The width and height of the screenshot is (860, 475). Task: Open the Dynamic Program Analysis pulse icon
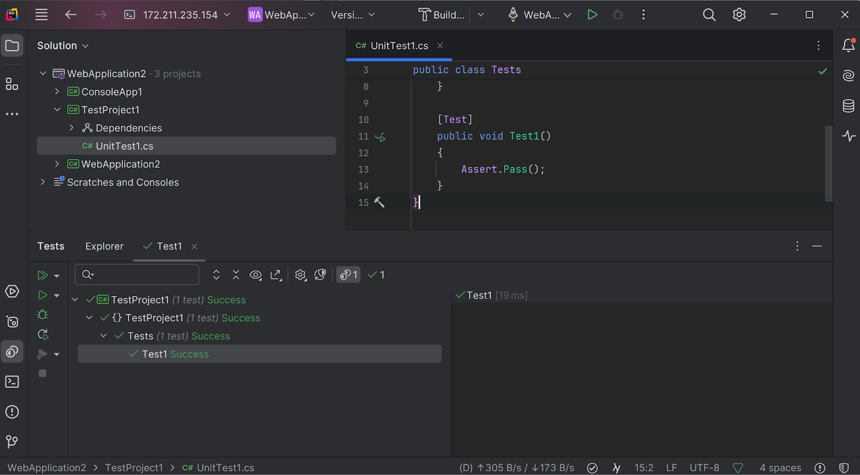(849, 136)
